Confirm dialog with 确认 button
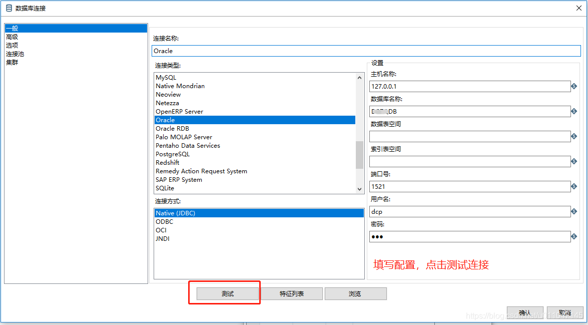588x325 pixels. pyautogui.click(x=525, y=312)
